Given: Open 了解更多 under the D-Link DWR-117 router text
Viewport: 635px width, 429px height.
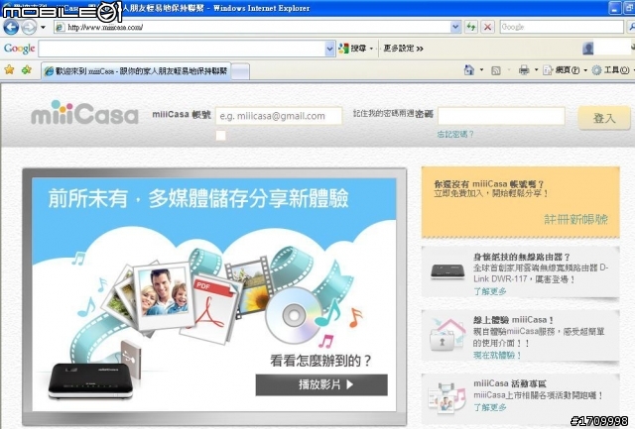Looking at the screenshot, I should pyautogui.click(x=490, y=291).
